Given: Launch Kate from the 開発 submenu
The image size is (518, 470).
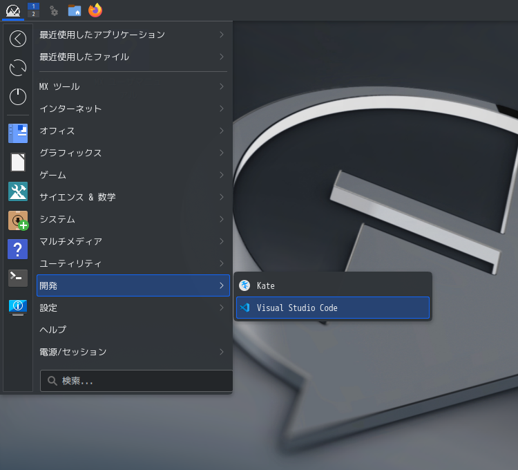Looking at the screenshot, I should (x=333, y=285).
